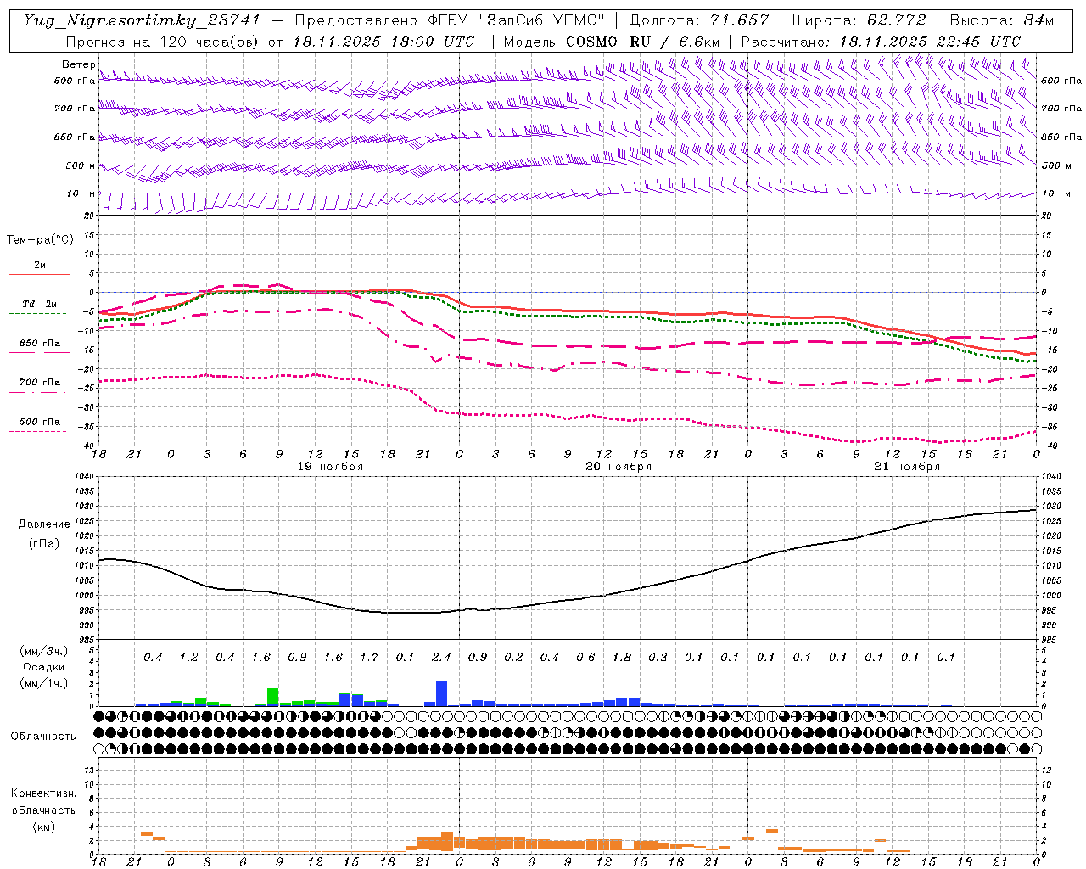Click the 1.2 precipitation amount value
This screenshot has width=1086, height=869.
click(188, 658)
